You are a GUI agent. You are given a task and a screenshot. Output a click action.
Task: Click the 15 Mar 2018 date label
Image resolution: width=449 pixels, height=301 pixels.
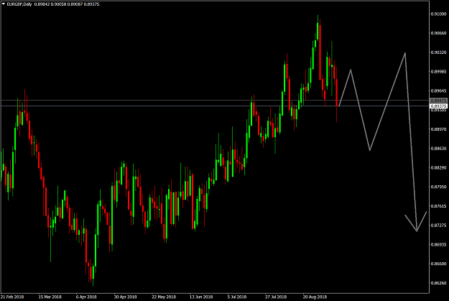[50, 297]
